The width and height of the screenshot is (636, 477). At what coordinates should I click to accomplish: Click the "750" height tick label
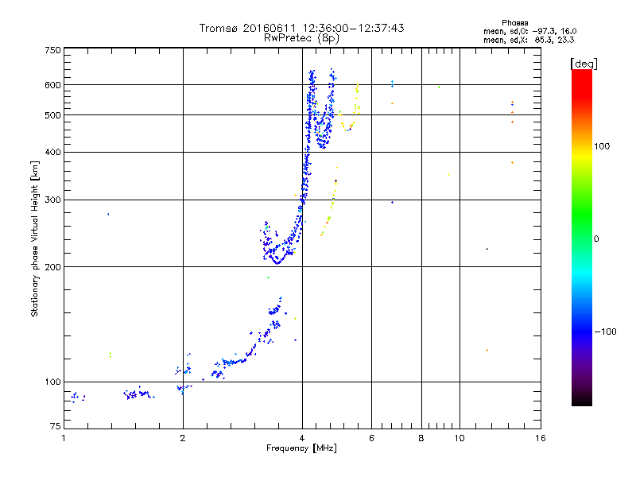click(52, 50)
